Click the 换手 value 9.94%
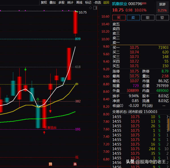The image size is (170, 168). point(134,96)
